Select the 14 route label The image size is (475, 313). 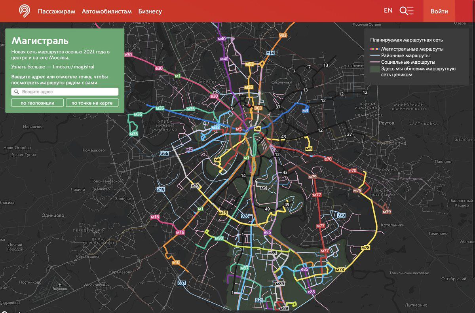(x=243, y=175)
